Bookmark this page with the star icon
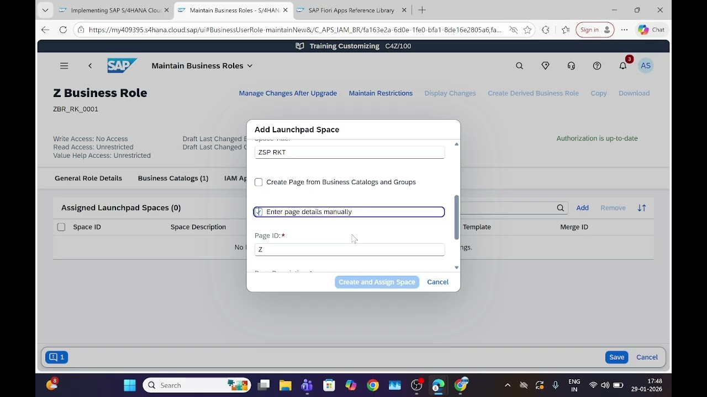This screenshot has height=397, width=707. click(x=527, y=30)
